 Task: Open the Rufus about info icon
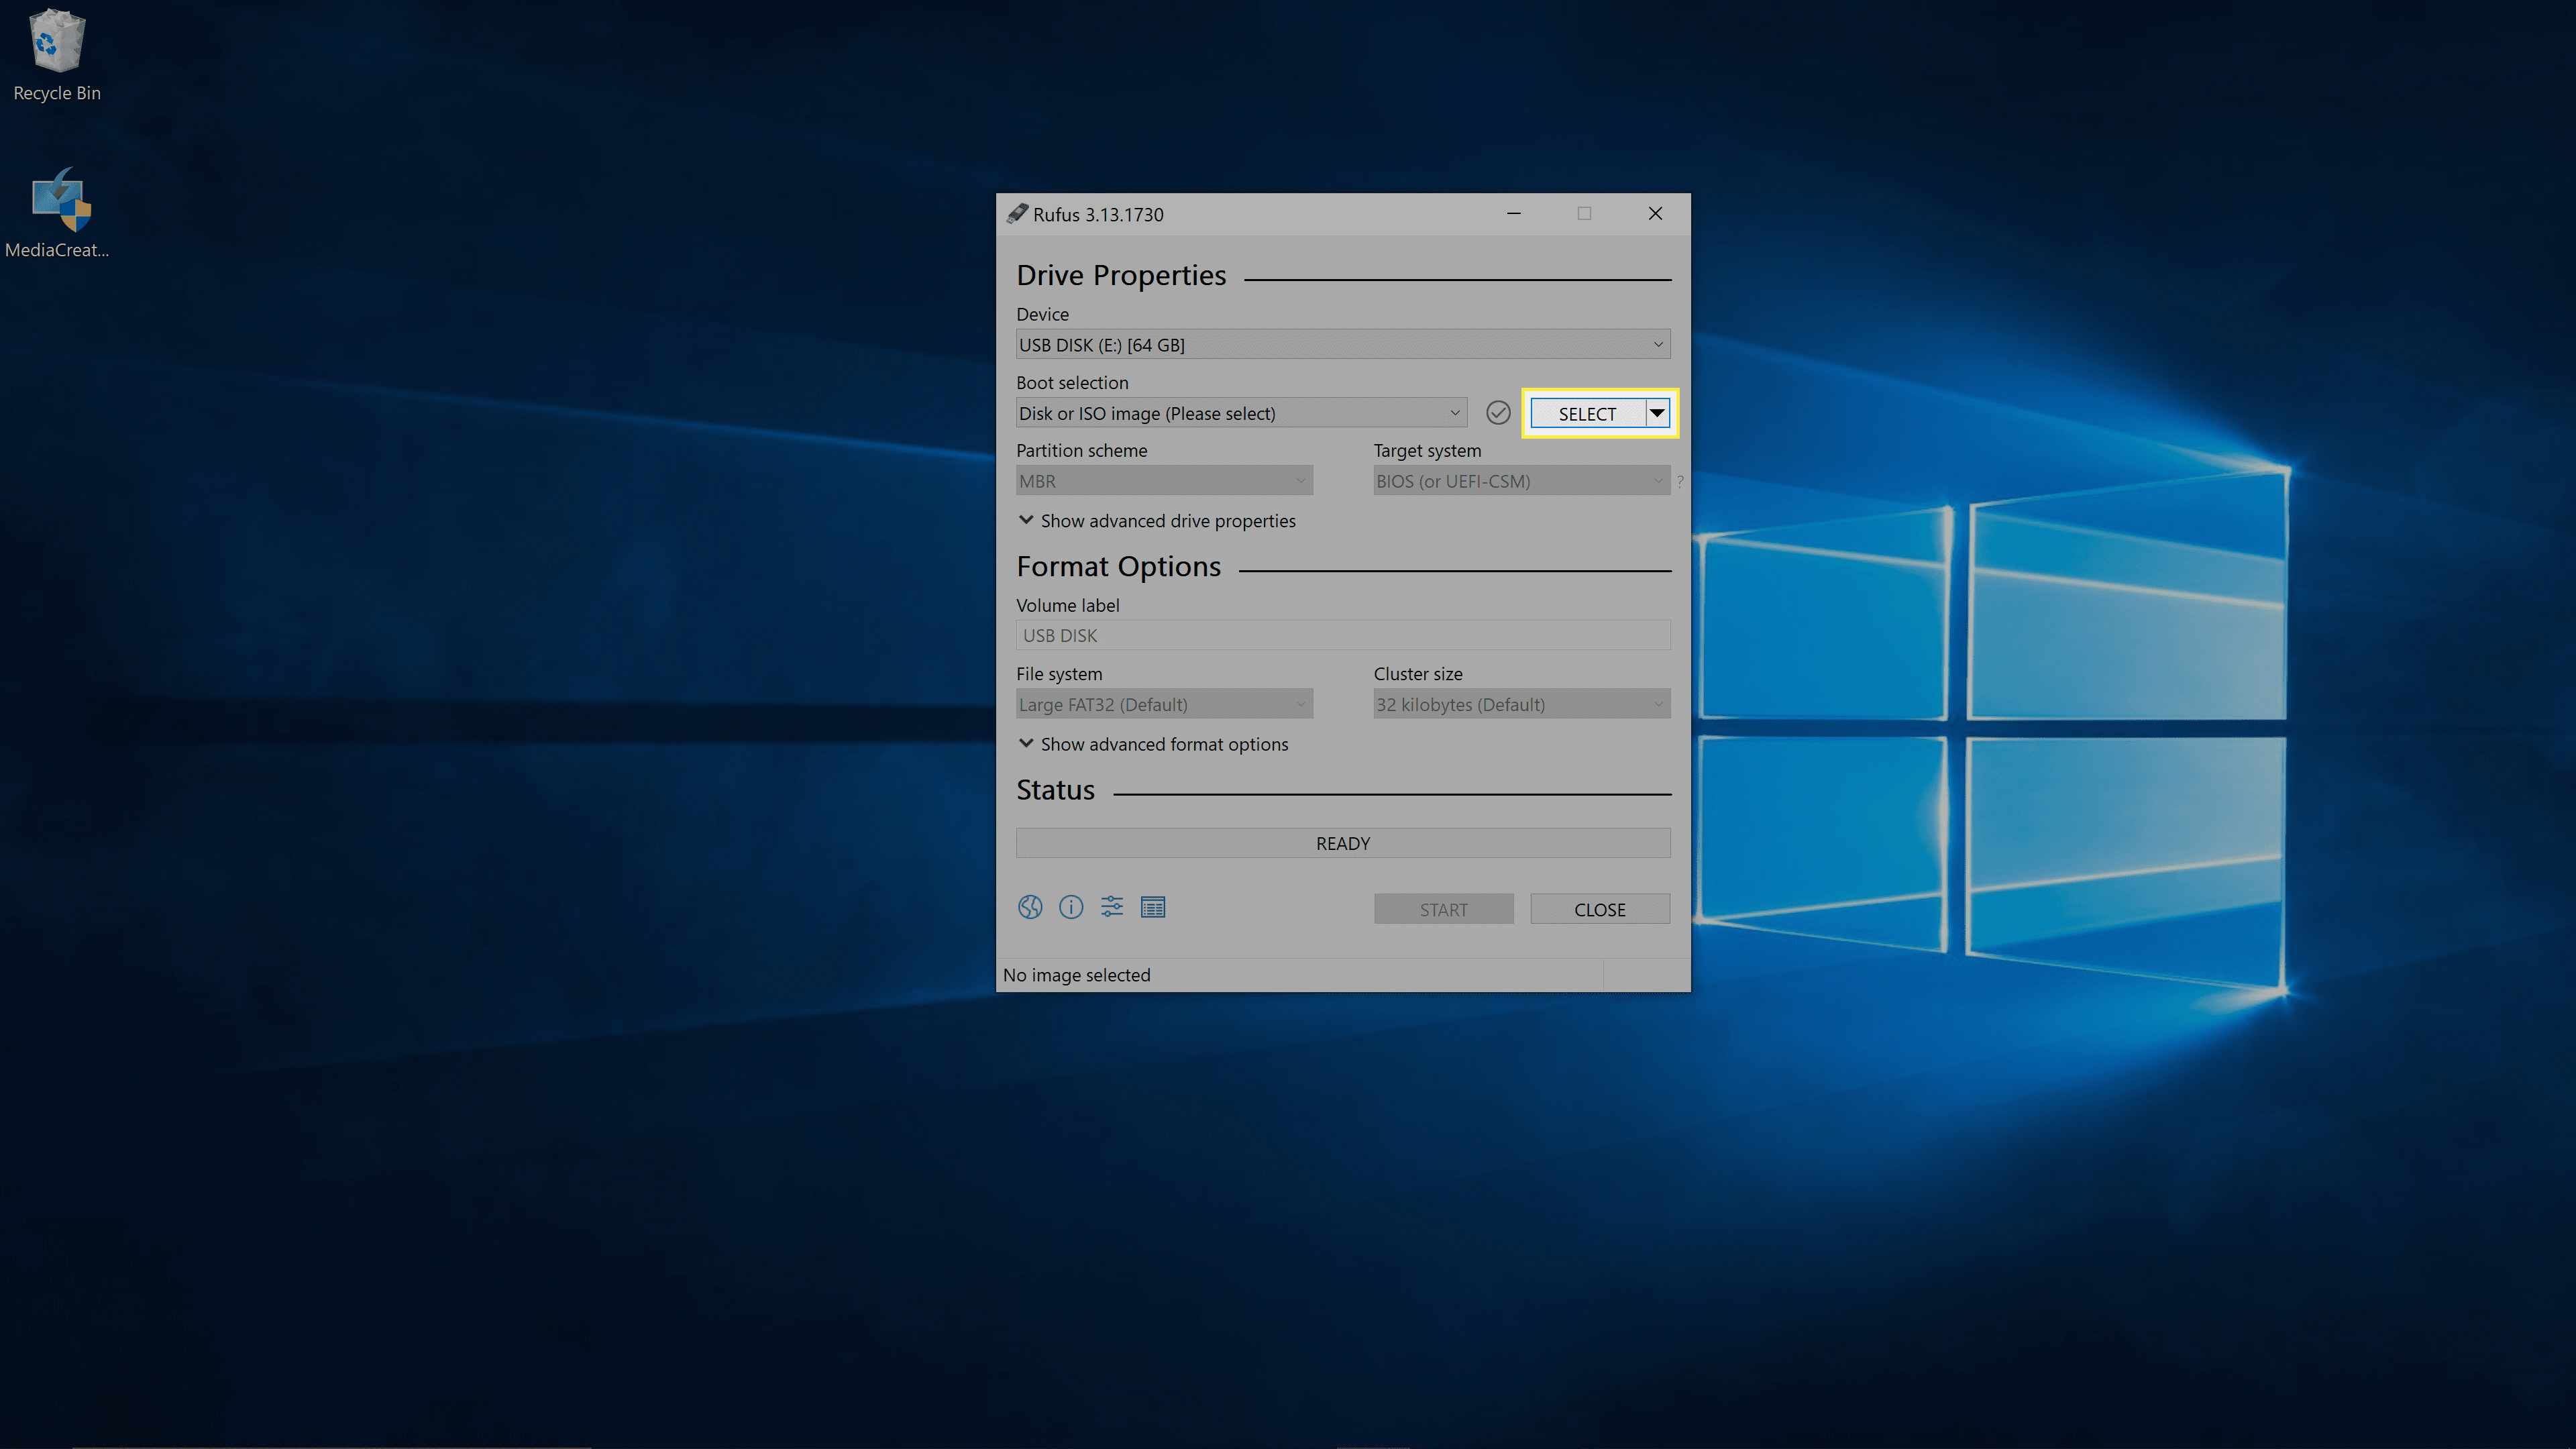coord(1071,907)
